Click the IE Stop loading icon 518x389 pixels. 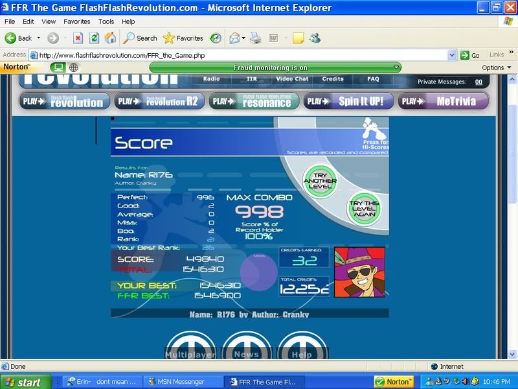[78, 38]
